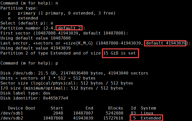
Task: Click the 'Command (m for help): n' prompt
Action: tap(29, 3)
